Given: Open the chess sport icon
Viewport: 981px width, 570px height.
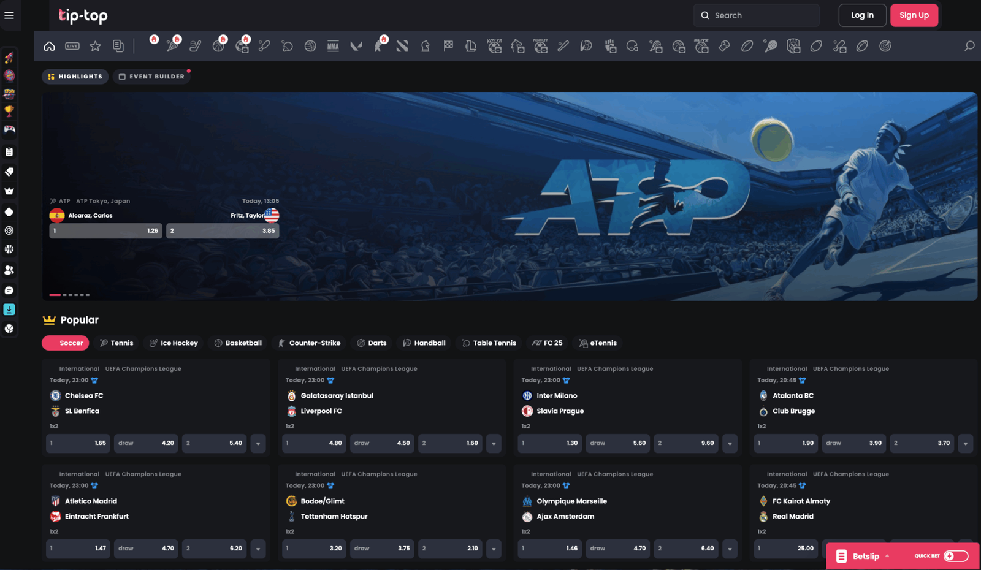Looking at the screenshot, I should pyautogui.click(x=425, y=46).
